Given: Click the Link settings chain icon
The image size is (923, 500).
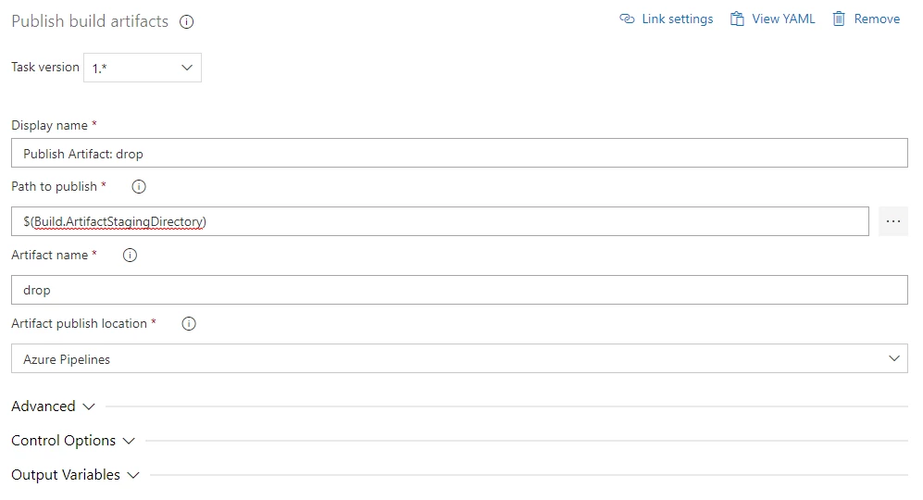Looking at the screenshot, I should click(x=627, y=19).
